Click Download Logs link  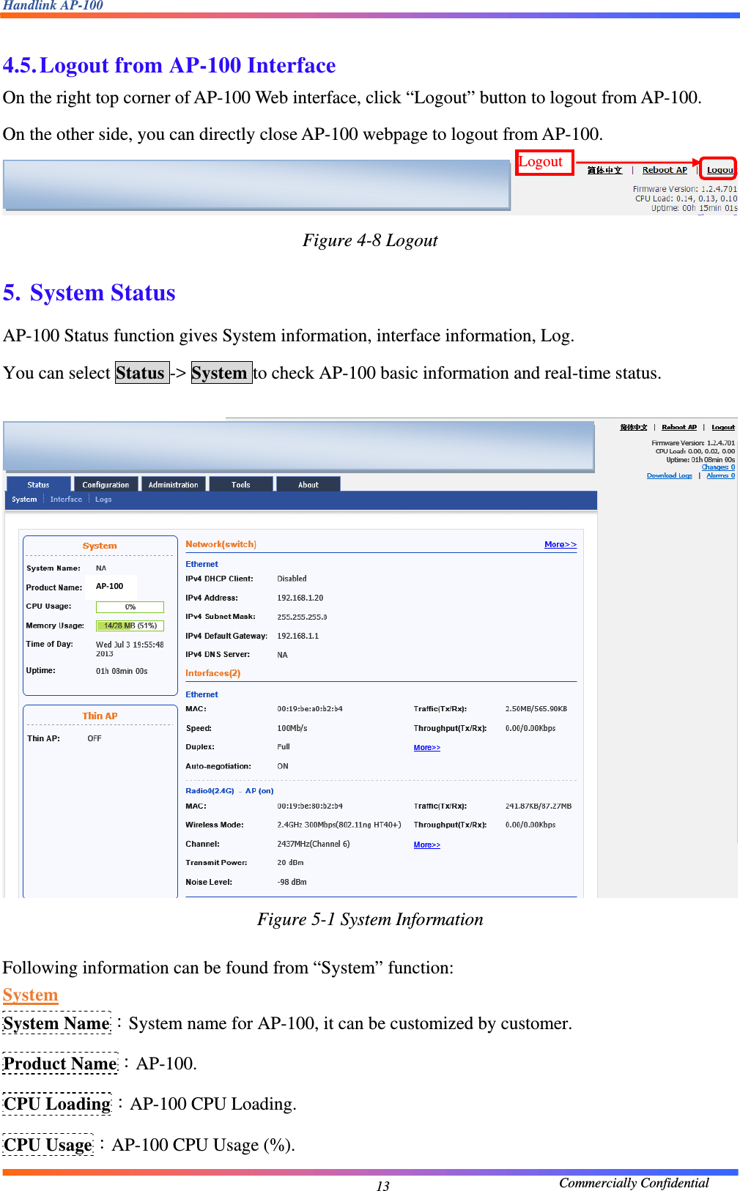pyautogui.click(x=670, y=475)
